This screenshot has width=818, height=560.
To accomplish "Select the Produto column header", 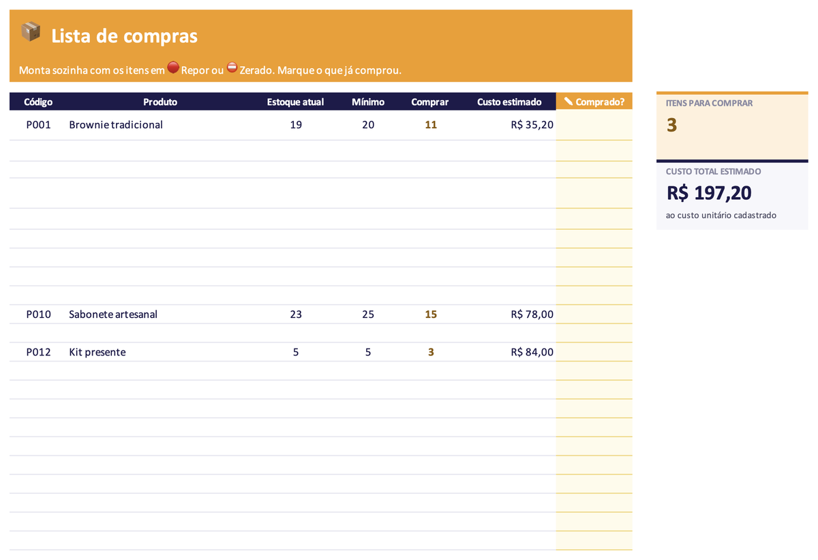I will pos(160,102).
